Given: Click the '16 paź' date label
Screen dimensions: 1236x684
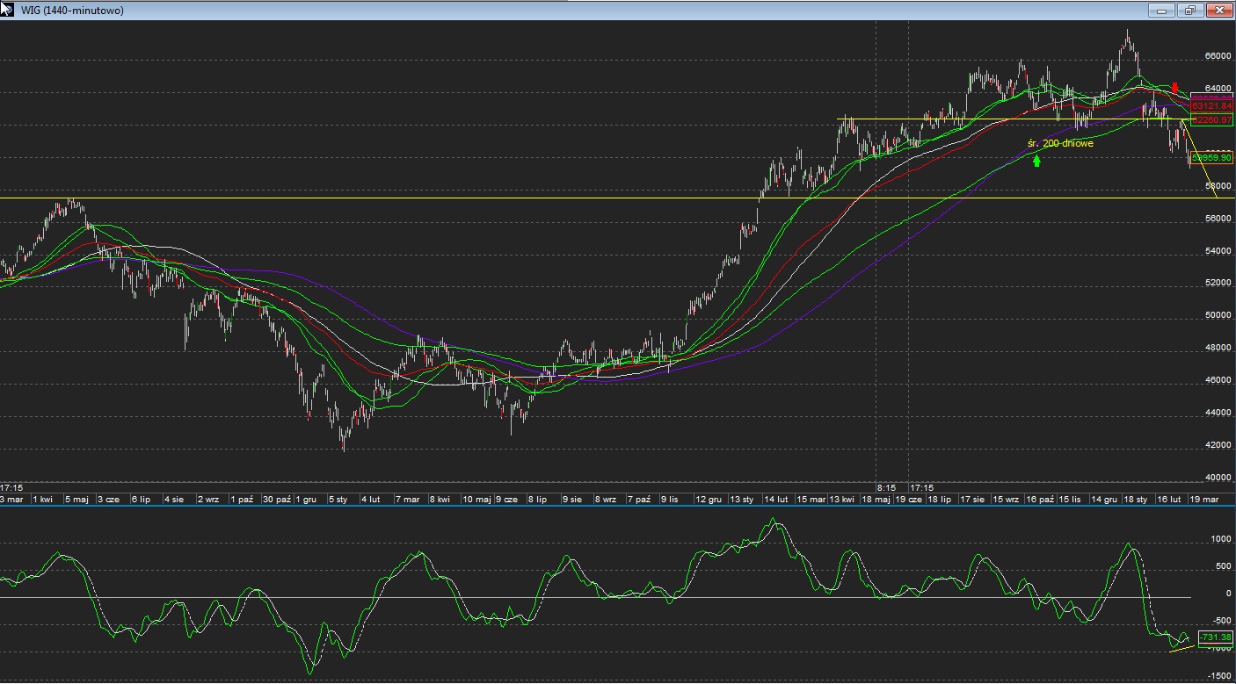Looking at the screenshot, I should (x=1040, y=499).
